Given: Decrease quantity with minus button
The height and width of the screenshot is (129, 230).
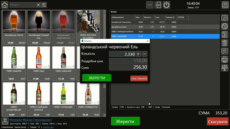Looking at the screenshot, I should click(x=144, y=54).
